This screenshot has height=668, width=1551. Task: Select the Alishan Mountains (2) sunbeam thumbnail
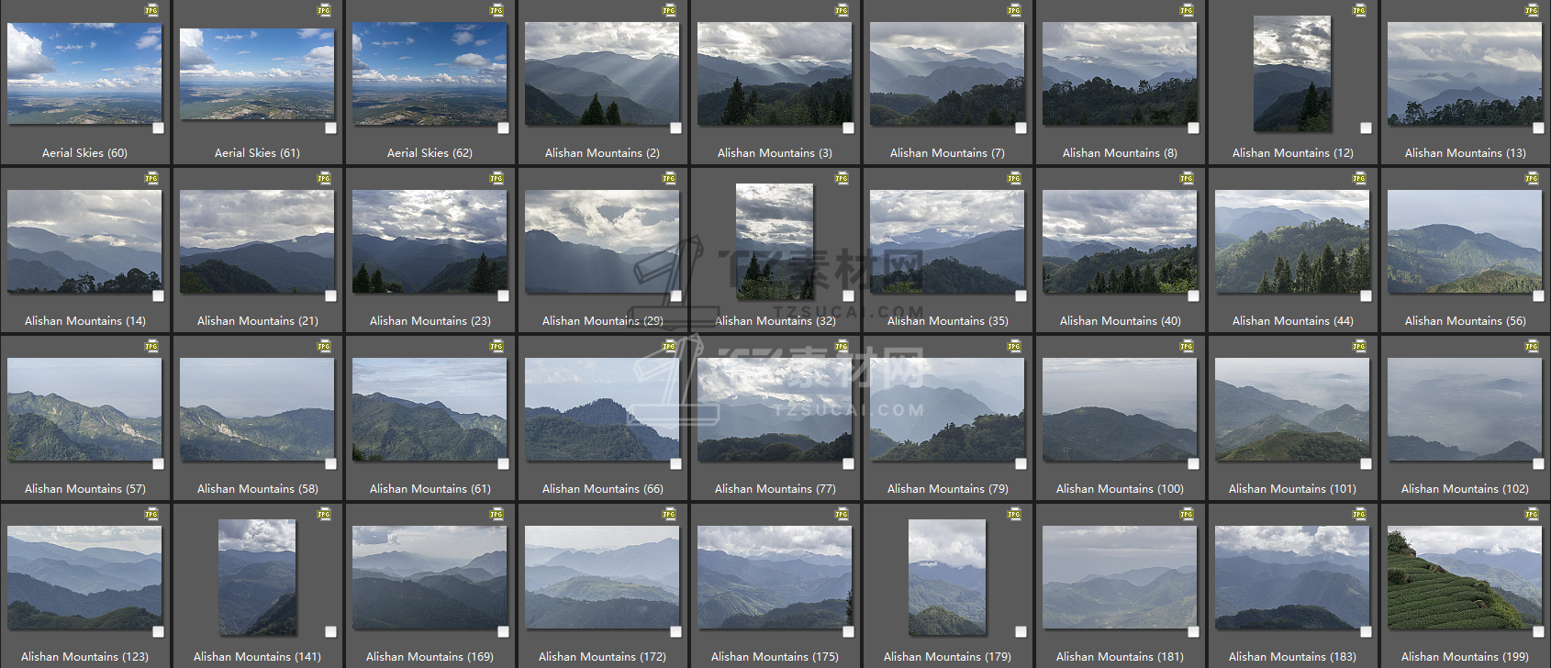[602, 73]
